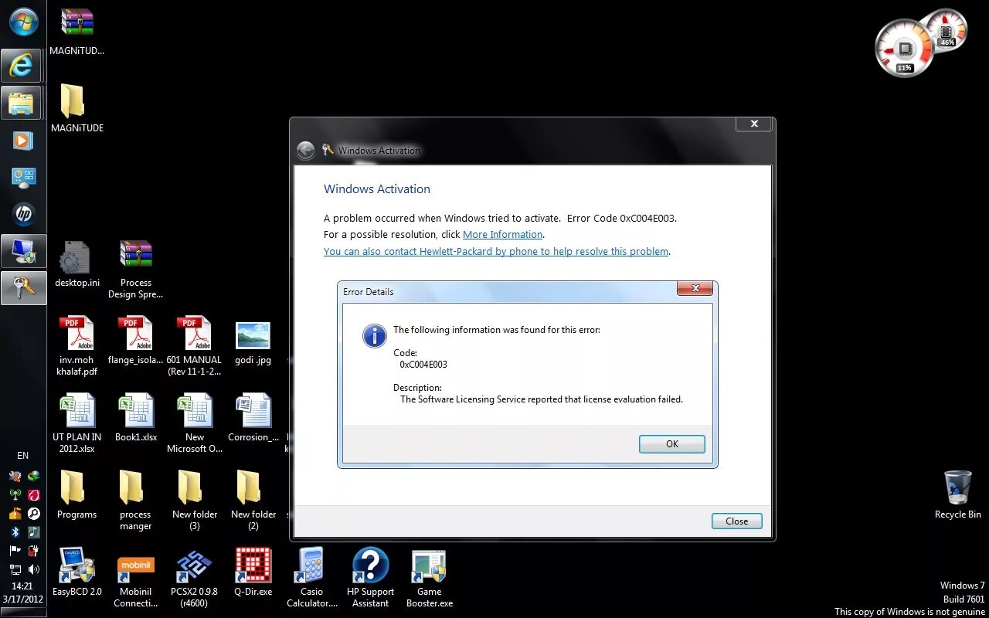989x618 pixels.
Task: Open Corrosion_ Word document icon
Action: click(253, 418)
